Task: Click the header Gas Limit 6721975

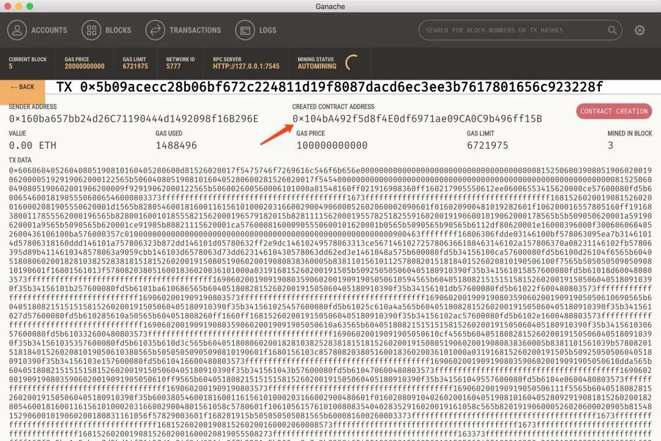Action: (135, 66)
